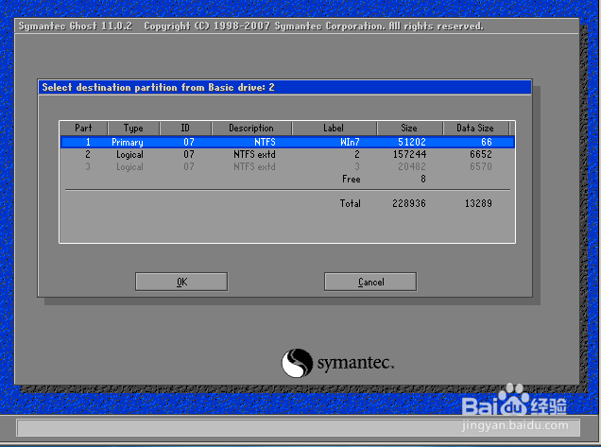Click size value 51202
601x447 pixels.
[412, 142]
